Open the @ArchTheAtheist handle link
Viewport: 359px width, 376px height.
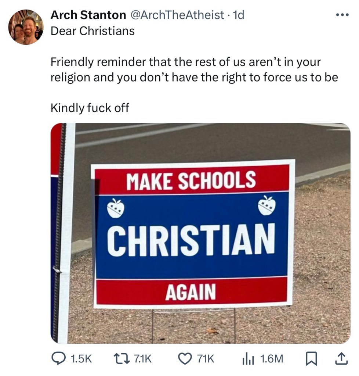177,15
